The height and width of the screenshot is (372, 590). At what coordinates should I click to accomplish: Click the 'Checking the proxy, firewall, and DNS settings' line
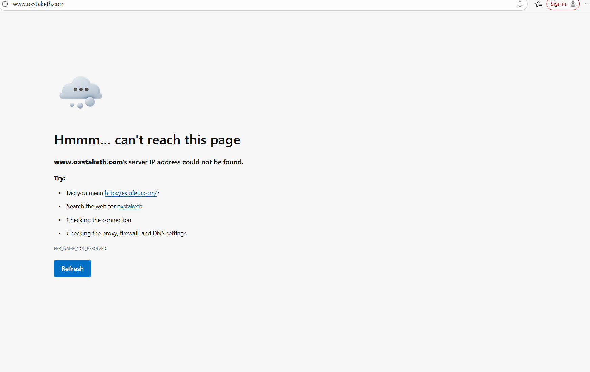126,233
